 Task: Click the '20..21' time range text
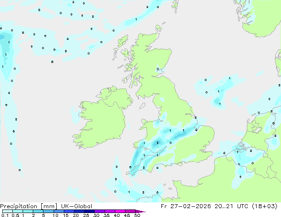point(224,206)
